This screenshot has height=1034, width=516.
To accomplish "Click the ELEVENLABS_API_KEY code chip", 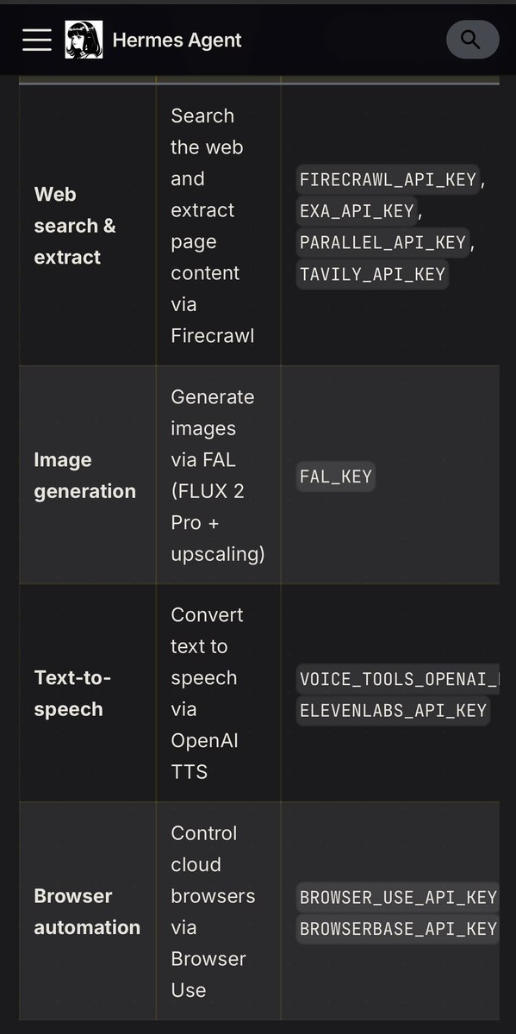I will tap(393, 710).
